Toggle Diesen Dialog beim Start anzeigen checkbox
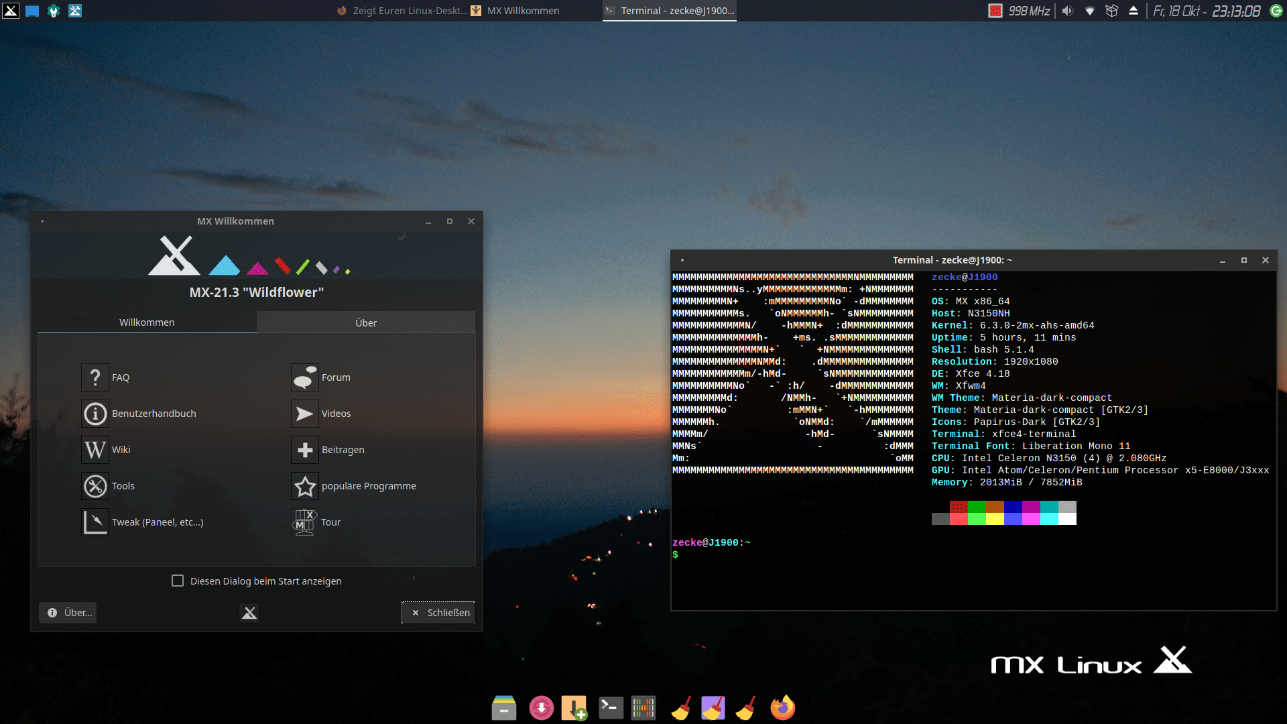 [178, 581]
